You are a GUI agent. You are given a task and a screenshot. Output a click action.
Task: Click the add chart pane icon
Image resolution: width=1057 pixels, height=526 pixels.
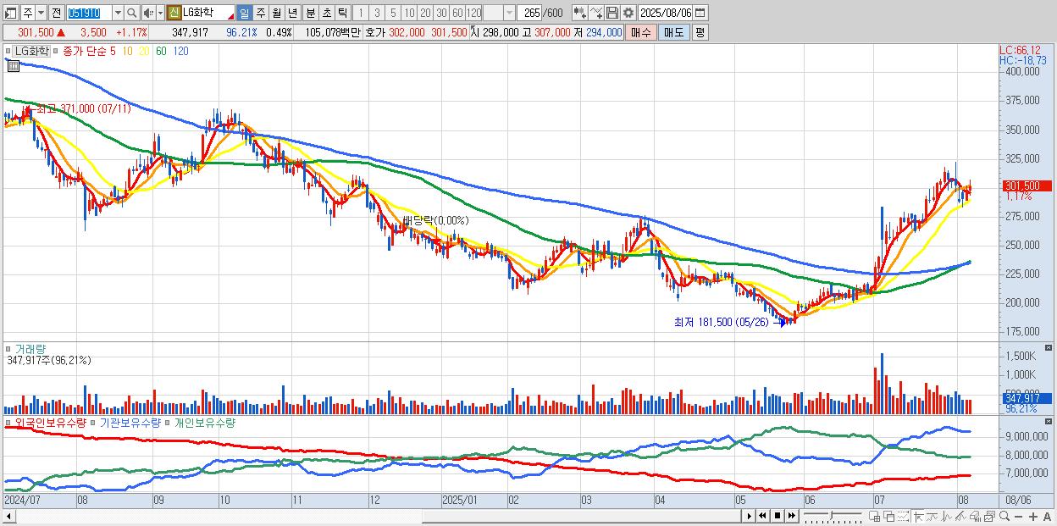(875, 516)
